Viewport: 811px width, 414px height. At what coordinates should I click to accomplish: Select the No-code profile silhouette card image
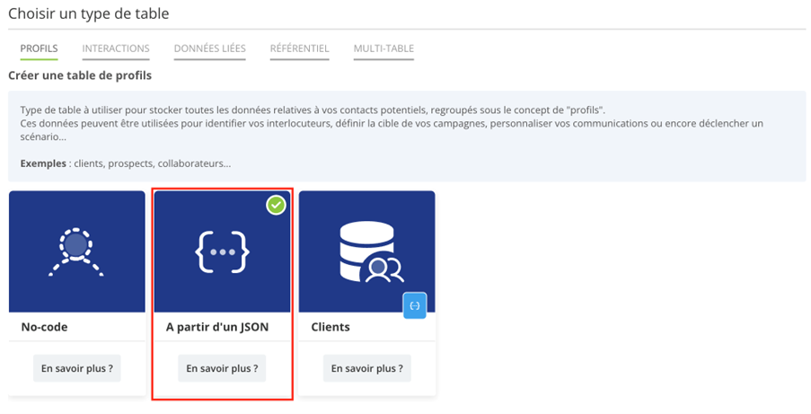click(x=77, y=251)
